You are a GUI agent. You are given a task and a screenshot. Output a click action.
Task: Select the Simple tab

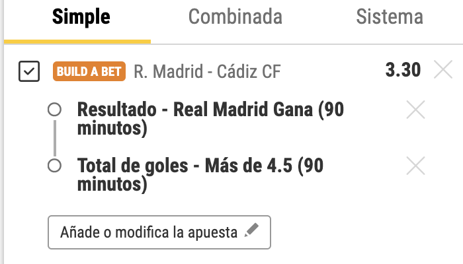[x=81, y=17]
